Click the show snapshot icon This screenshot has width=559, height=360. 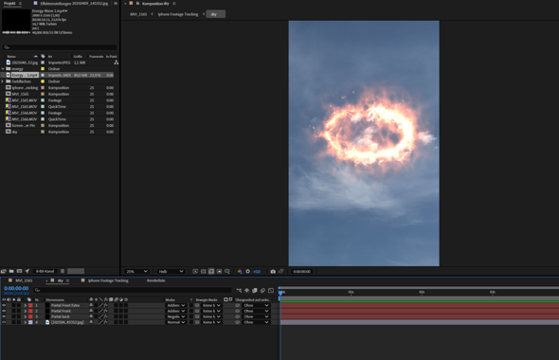click(x=281, y=272)
